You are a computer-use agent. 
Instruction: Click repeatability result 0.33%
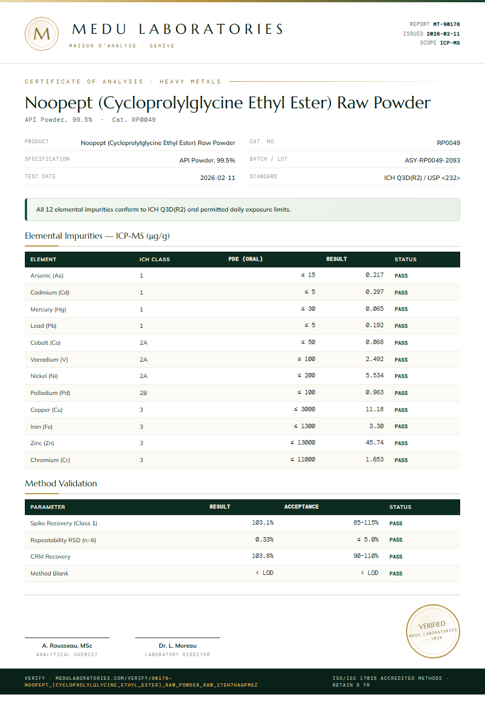coord(264,540)
